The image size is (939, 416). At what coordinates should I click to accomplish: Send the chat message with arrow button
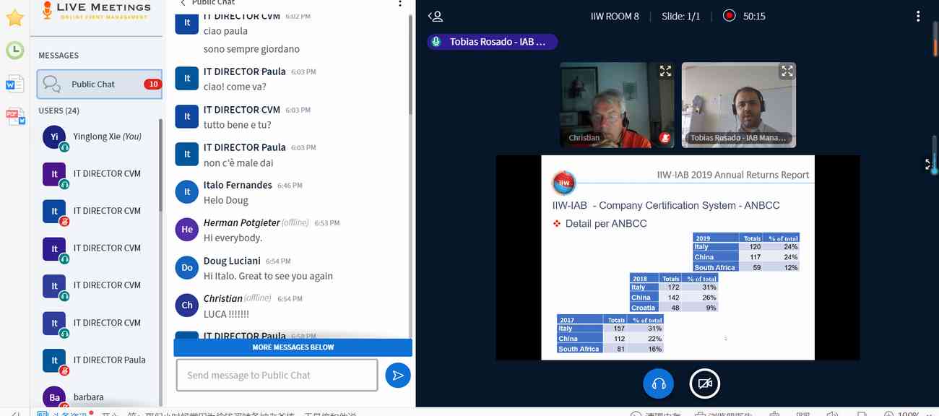point(397,375)
